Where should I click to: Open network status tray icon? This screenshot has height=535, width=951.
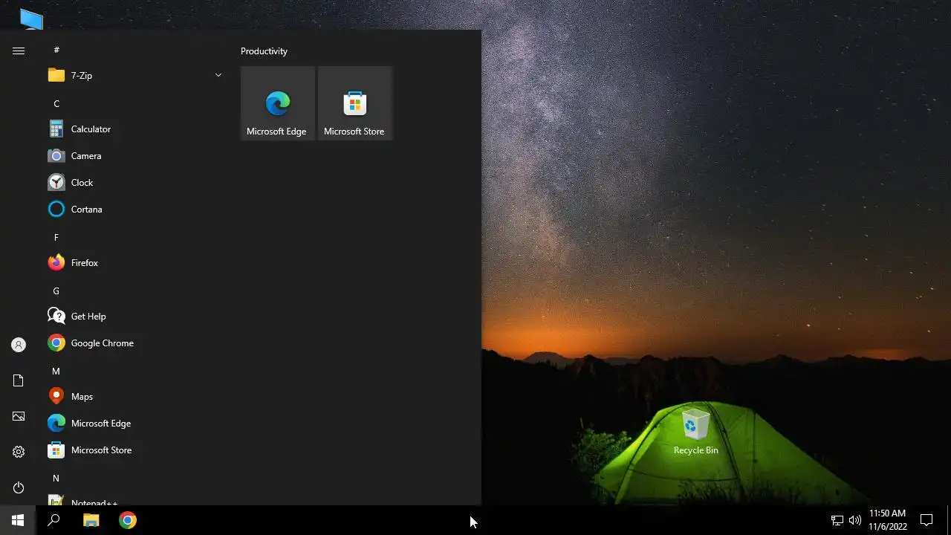pyautogui.click(x=837, y=520)
